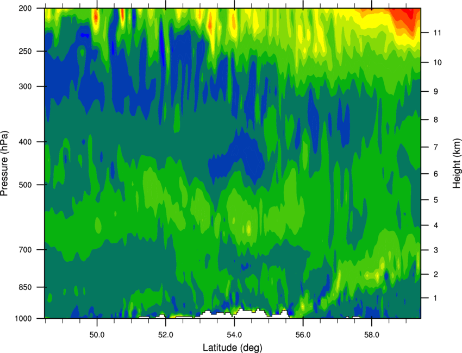The image size is (462, 353).
Task: Click the 11 km height tick label
Action: point(438,33)
